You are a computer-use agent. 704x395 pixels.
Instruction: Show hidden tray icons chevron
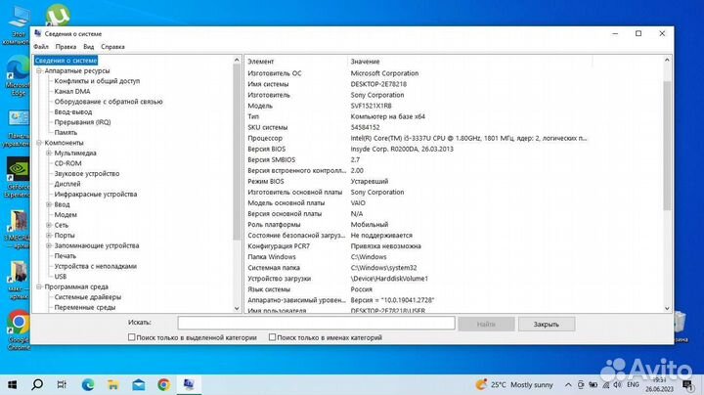(568, 384)
